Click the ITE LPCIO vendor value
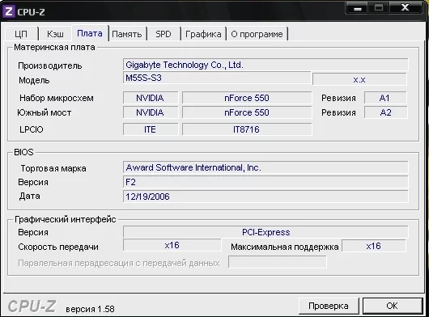This screenshot has width=429, height=317. (x=151, y=129)
